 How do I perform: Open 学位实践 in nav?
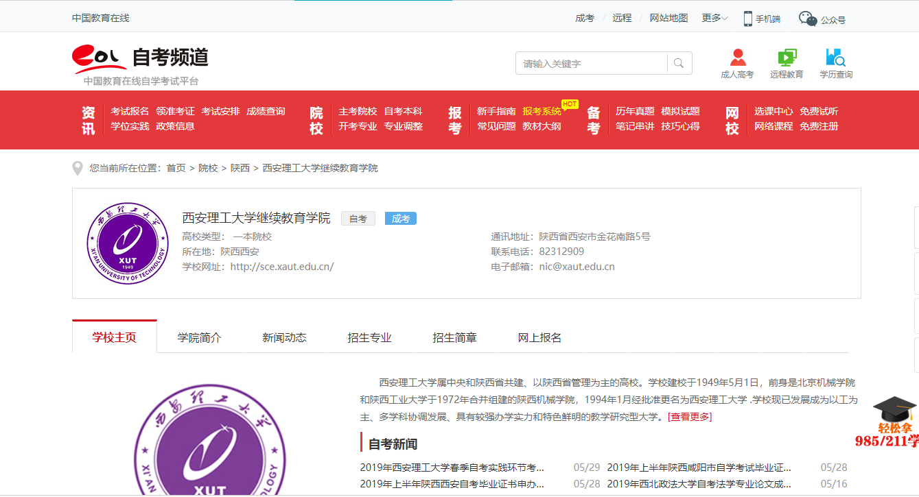click(x=130, y=126)
